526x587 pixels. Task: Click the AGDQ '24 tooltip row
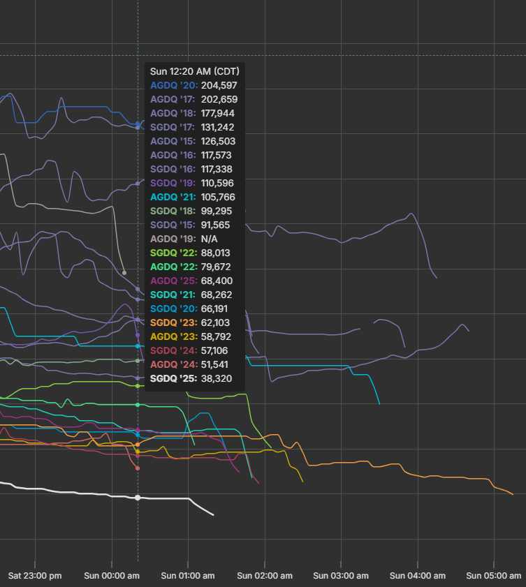click(x=189, y=364)
